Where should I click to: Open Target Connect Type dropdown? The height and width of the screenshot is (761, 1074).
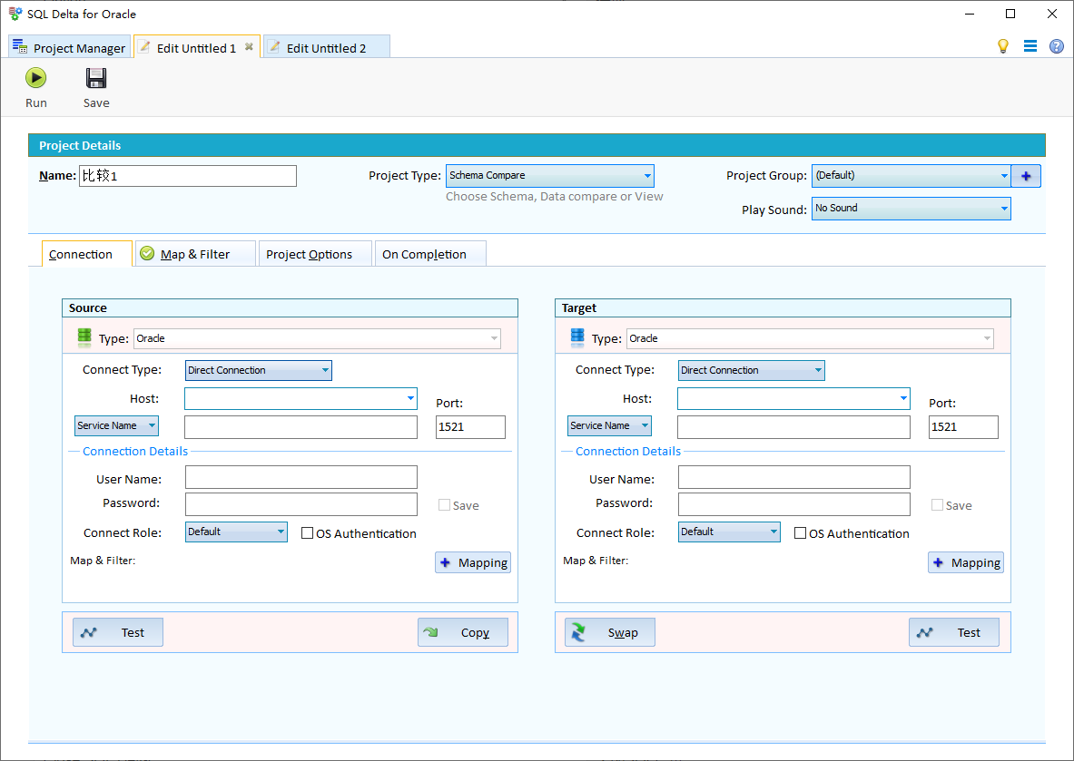tap(752, 370)
